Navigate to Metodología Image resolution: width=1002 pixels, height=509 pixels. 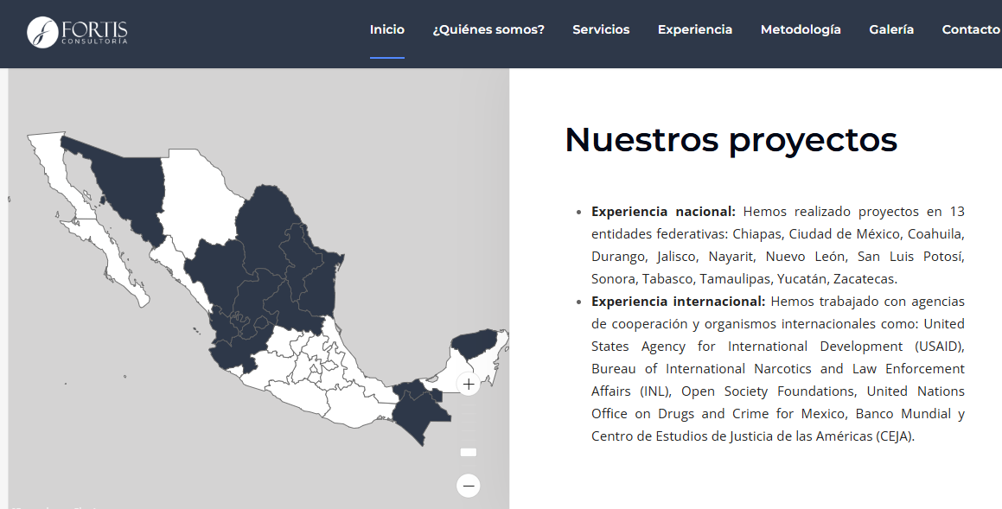(x=800, y=29)
